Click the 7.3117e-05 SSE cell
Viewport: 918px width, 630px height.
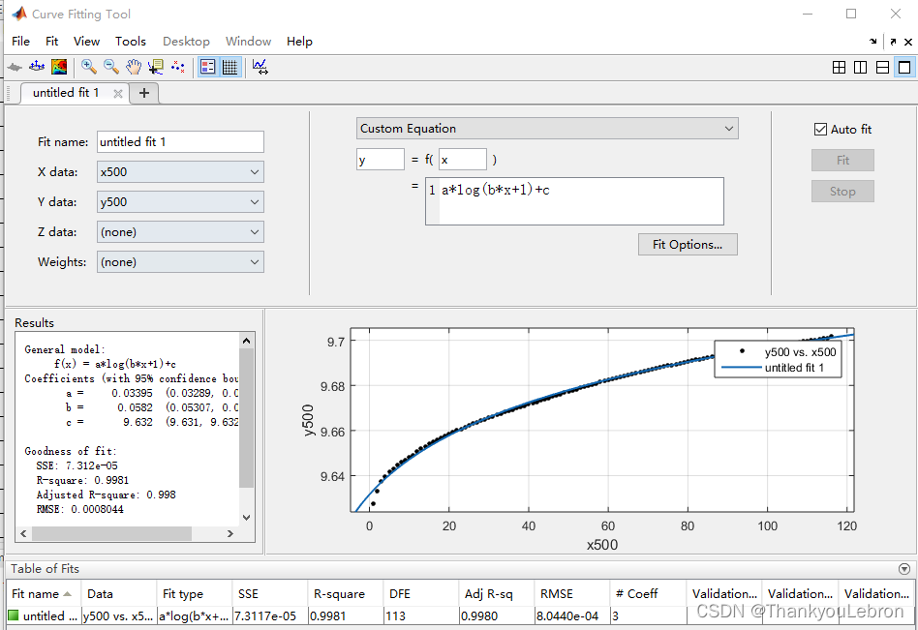pos(270,615)
